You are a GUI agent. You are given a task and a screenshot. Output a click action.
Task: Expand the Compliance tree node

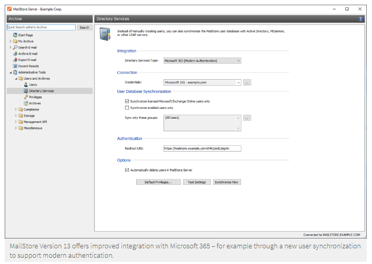(x=16, y=109)
